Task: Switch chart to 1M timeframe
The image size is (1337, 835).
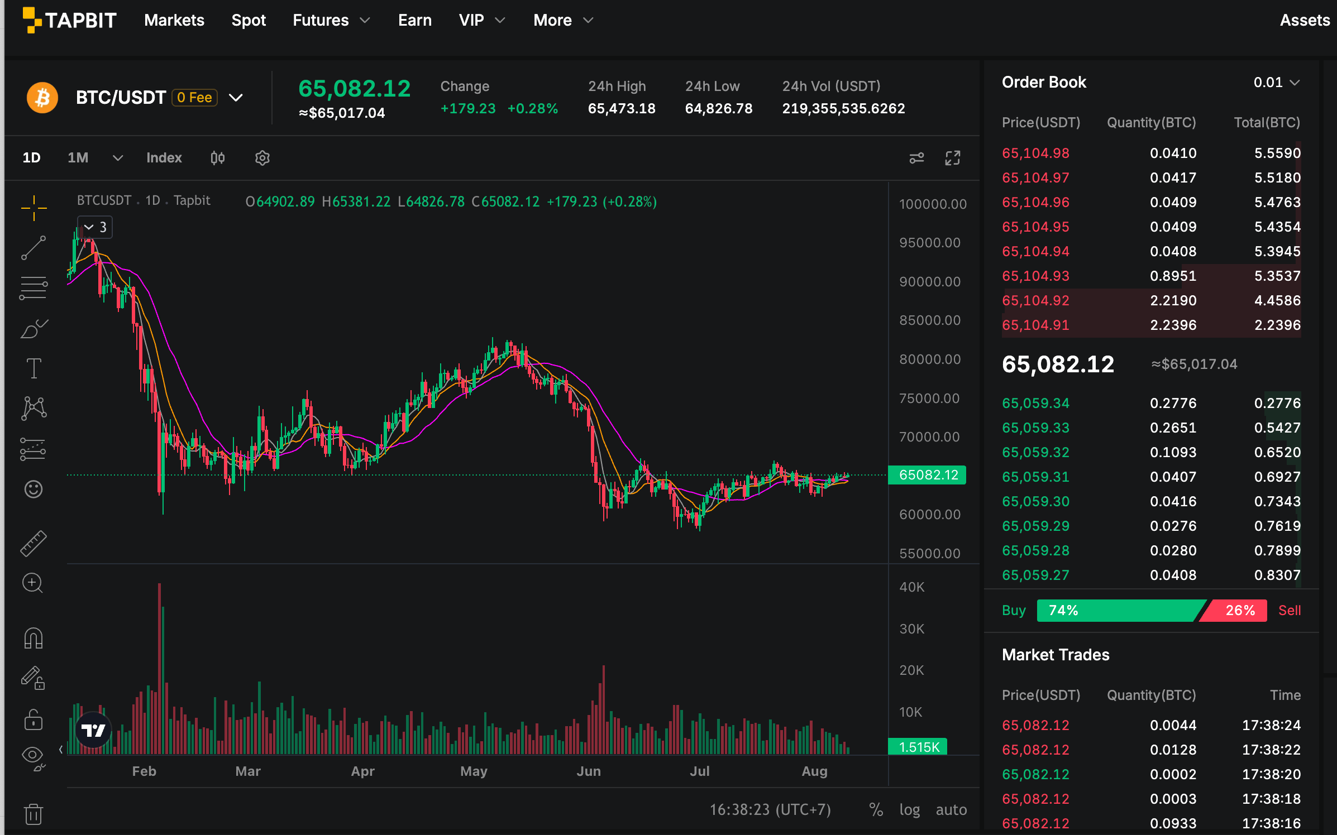Action: pyautogui.click(x=78, y=158)
